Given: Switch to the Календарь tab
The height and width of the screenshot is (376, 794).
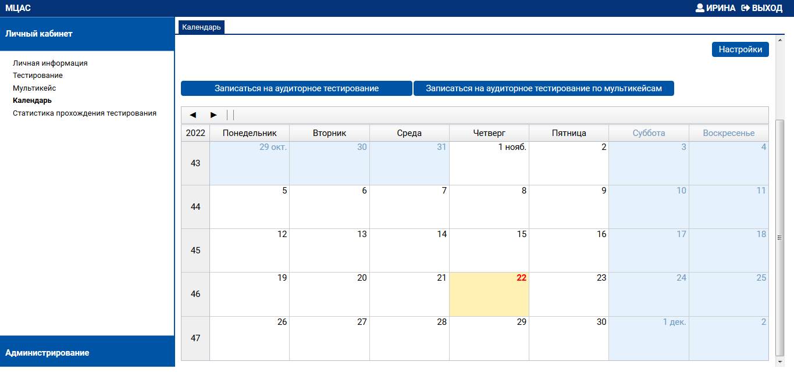Looking at the screenshot, I should 201,27.
